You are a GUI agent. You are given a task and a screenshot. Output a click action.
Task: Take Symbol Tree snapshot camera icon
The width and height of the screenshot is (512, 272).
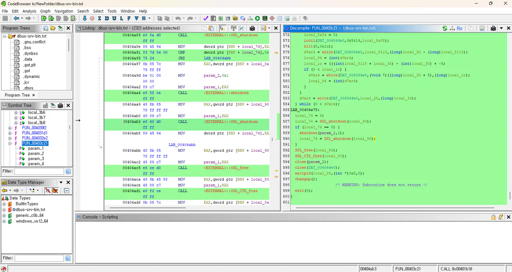click(x=60, y=105)
